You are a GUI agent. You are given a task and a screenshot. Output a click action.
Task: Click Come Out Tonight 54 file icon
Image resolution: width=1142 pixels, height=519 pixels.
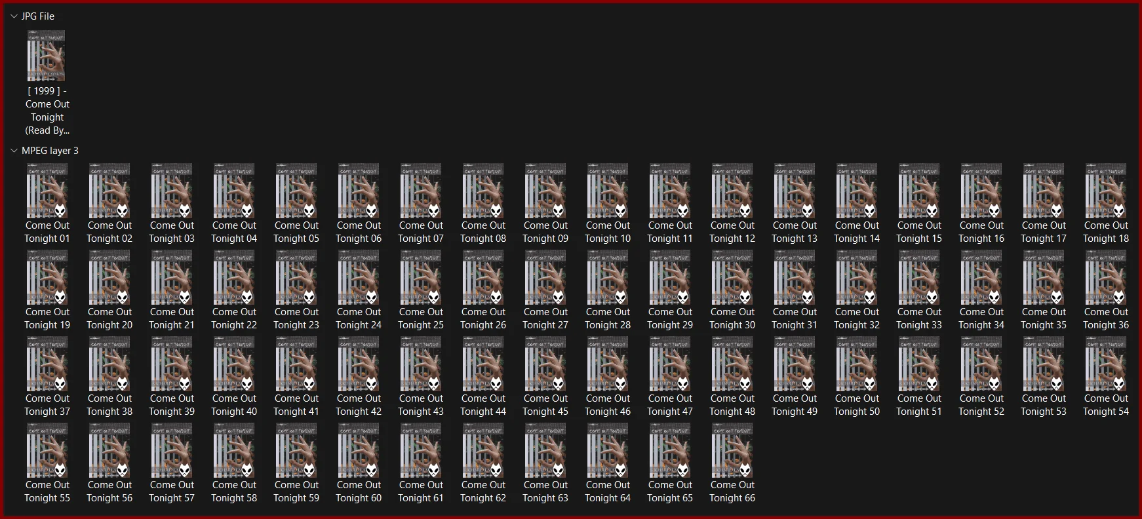[x=1106, y=364]
